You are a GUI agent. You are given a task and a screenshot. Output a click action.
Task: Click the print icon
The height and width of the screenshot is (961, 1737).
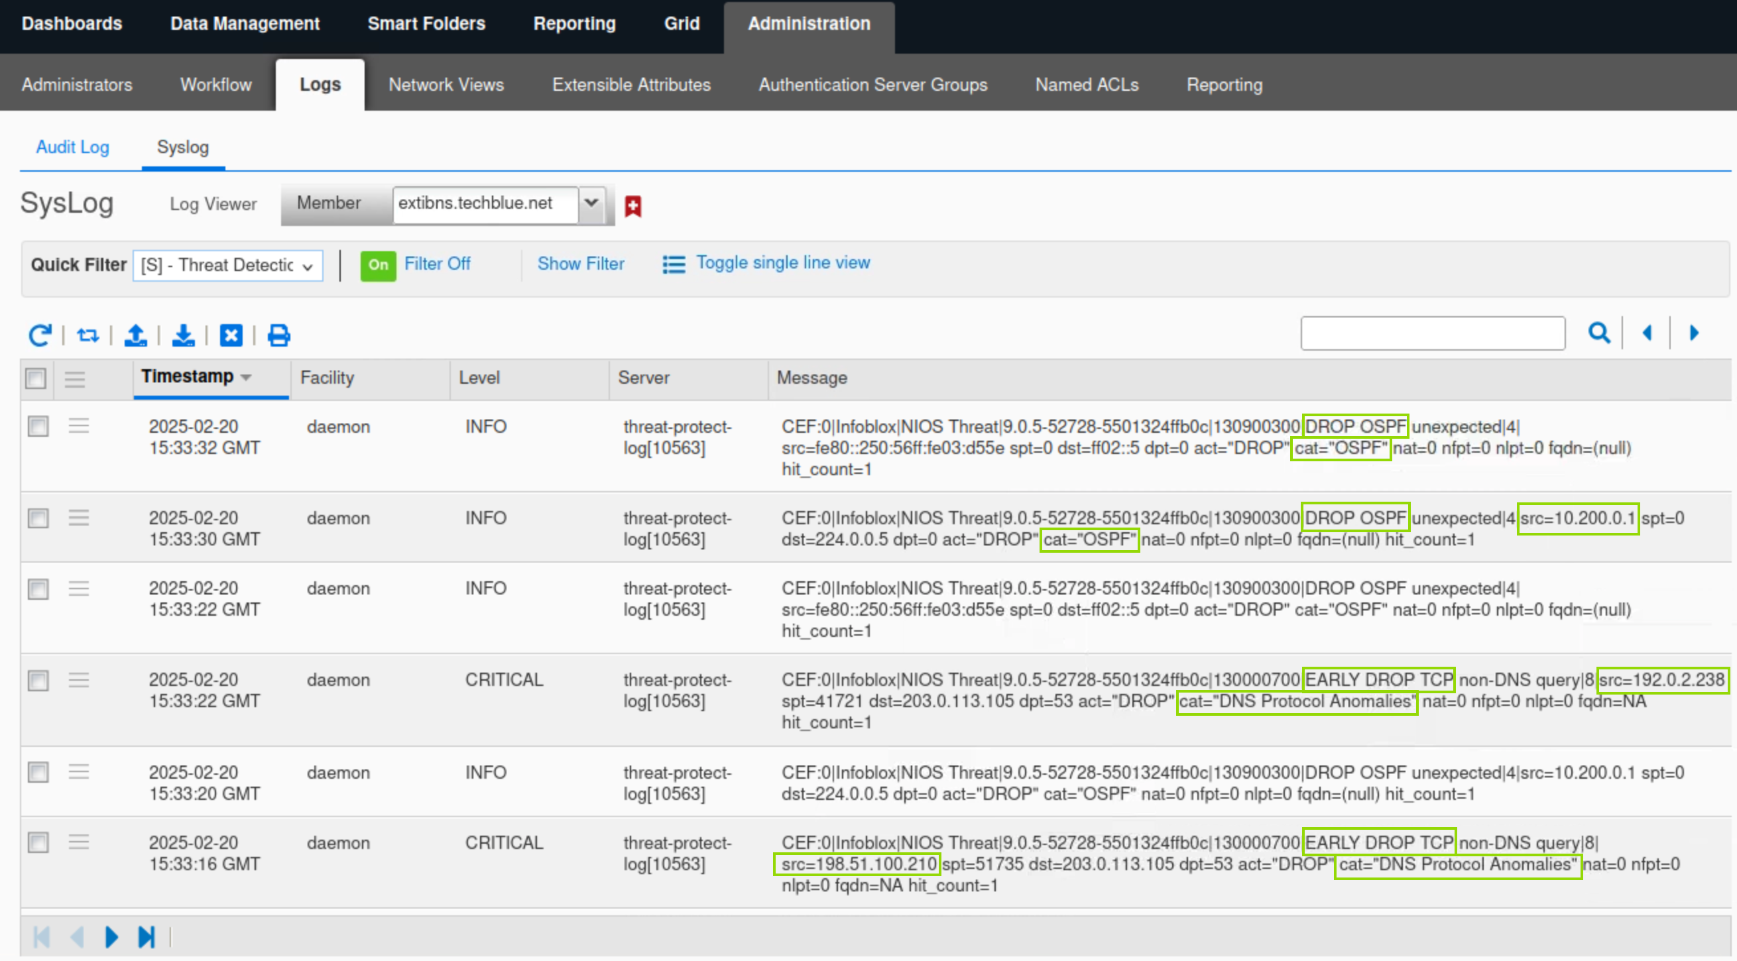278,335
